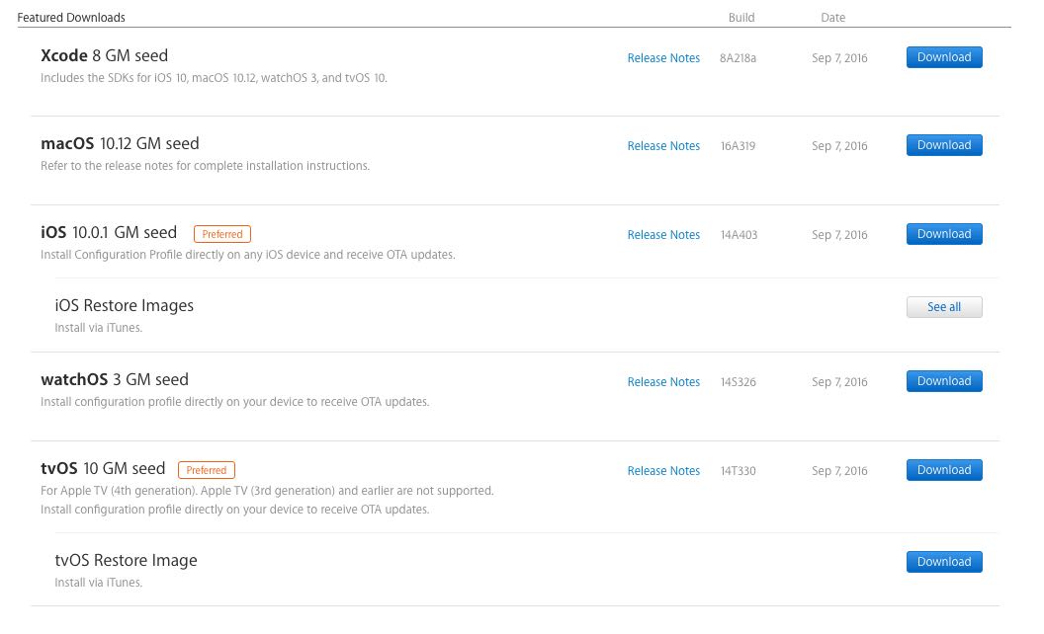The width and height of the screenshot is (1044, 634).
Task: Download watchOS 3 GM seed
Action: point(944,381)
